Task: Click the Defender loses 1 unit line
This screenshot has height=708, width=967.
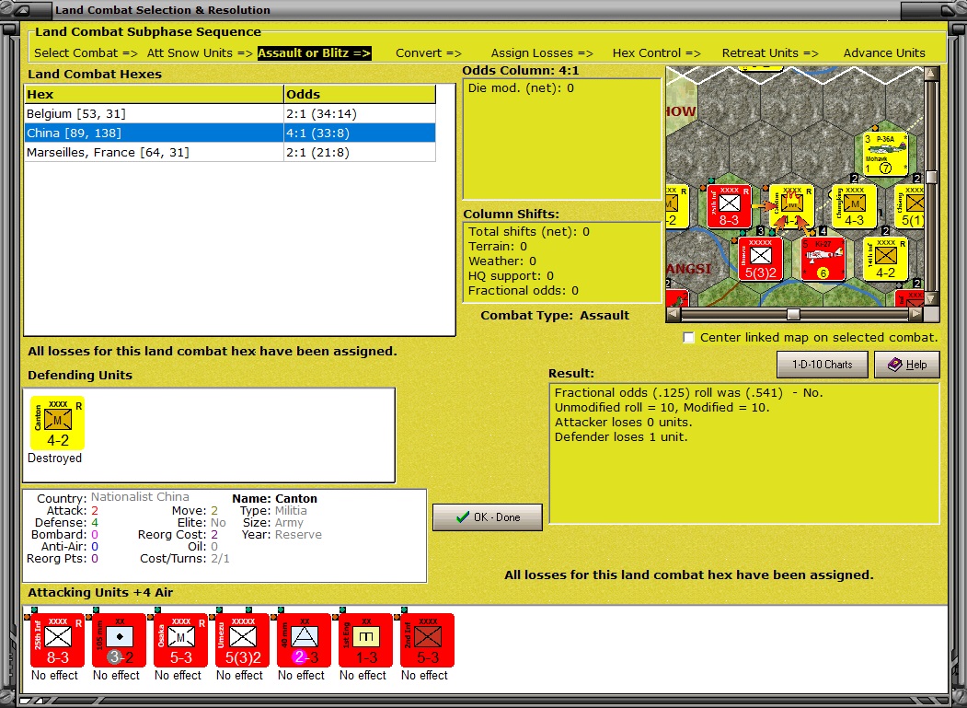Action: [x=621, y=437]
